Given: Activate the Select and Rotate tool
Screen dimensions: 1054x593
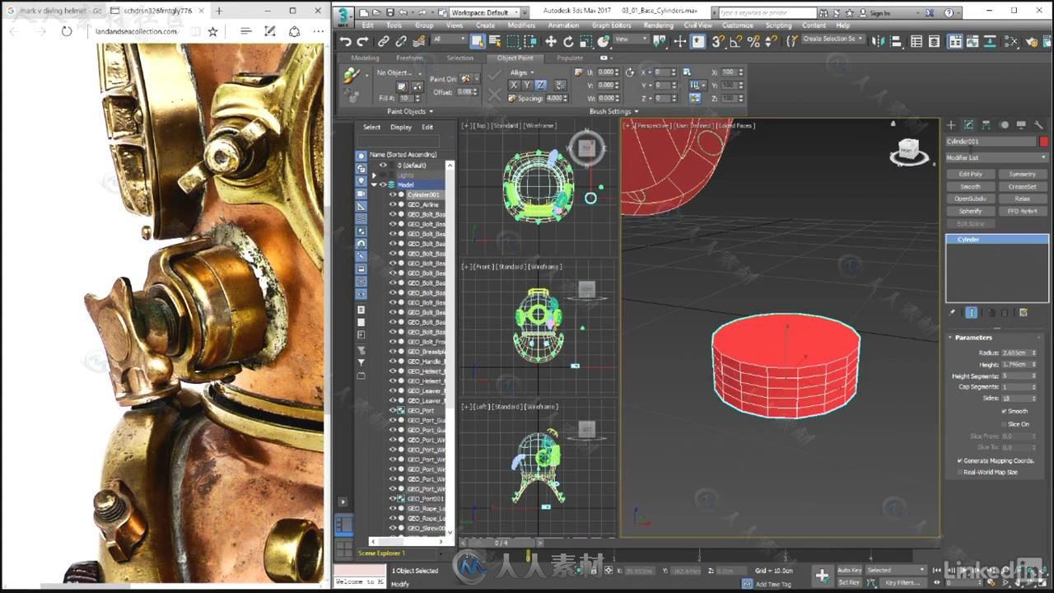Looking at the screenshot, I should tap(568, 41).
